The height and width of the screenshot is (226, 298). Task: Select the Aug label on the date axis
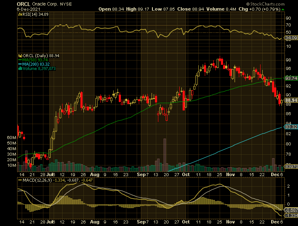tap(95, 174)
